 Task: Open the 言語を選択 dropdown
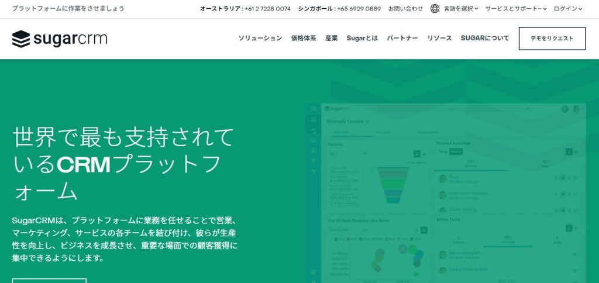pyautogui.click(x=461, y=8)
